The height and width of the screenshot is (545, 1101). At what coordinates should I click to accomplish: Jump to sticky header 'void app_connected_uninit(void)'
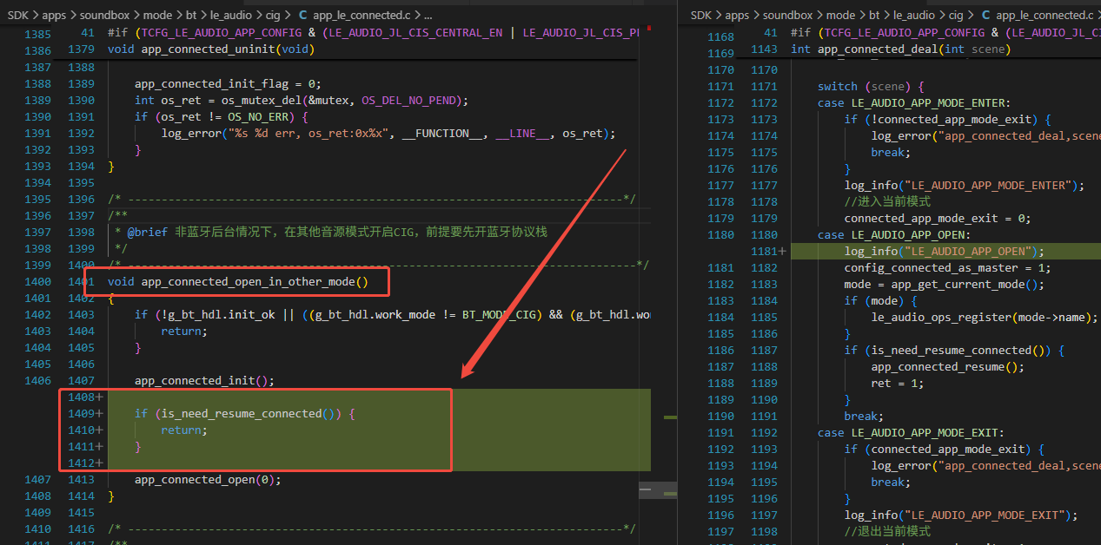coord(211,49)
